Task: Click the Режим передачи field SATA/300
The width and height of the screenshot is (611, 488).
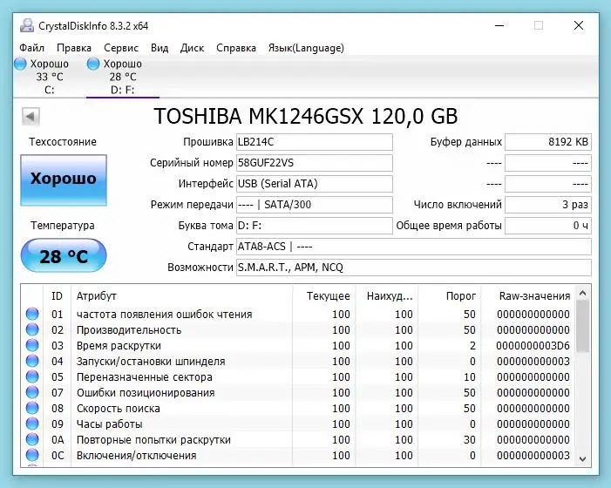Action: click(315, 205)
